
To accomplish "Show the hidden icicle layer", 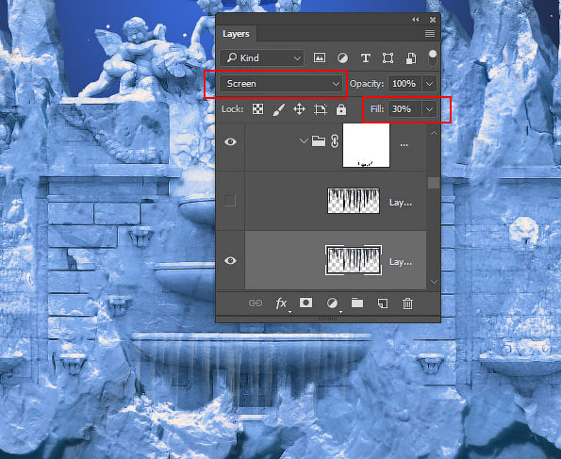I will [230, 201].
